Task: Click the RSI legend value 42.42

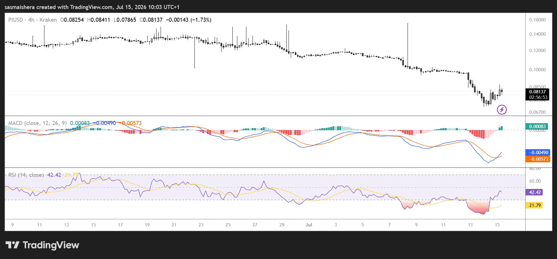Action: tap(54, 175)
